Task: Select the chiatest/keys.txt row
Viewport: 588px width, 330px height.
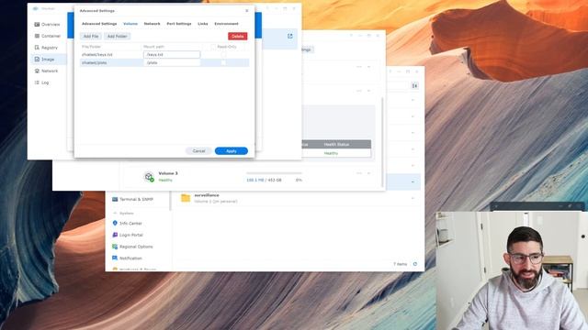Action: tap(164, 55)
